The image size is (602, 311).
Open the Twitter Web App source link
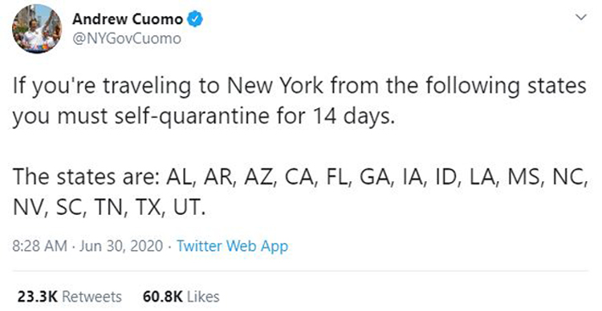tap(232, 246)
